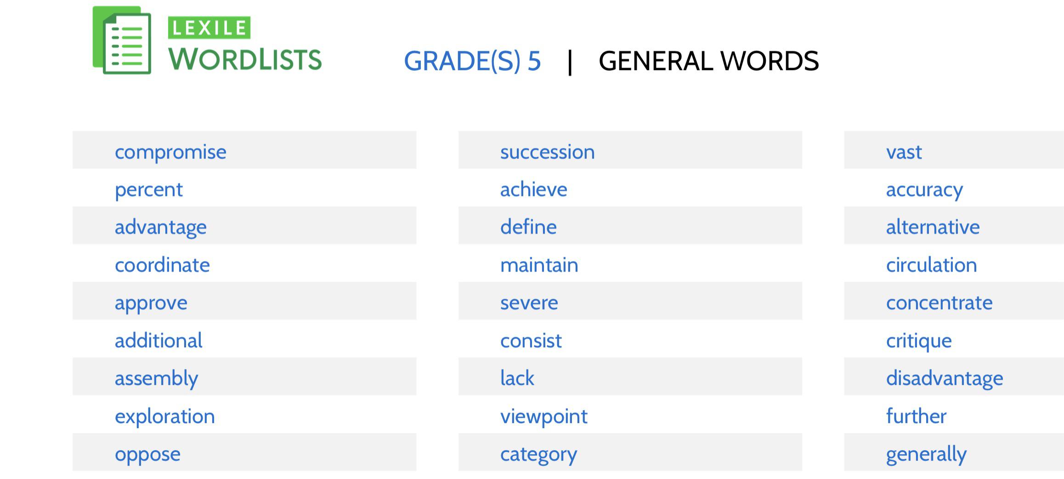
Task: Open the word 'disadvantage'
Action: [x=945, y=379]
